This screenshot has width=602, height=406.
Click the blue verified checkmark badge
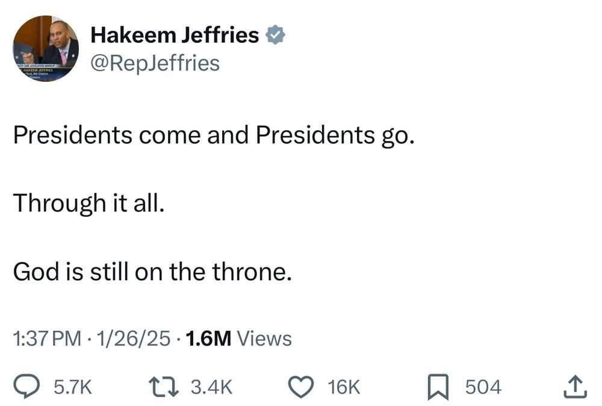[x=275, y=36]
